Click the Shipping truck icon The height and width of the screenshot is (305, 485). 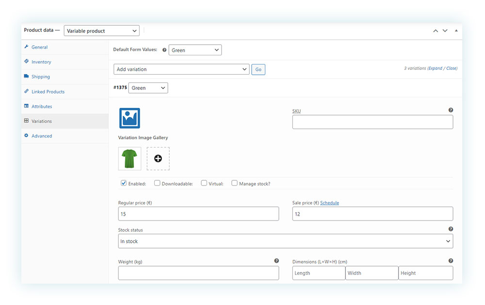pyautogui.click(x=26, y=76)
